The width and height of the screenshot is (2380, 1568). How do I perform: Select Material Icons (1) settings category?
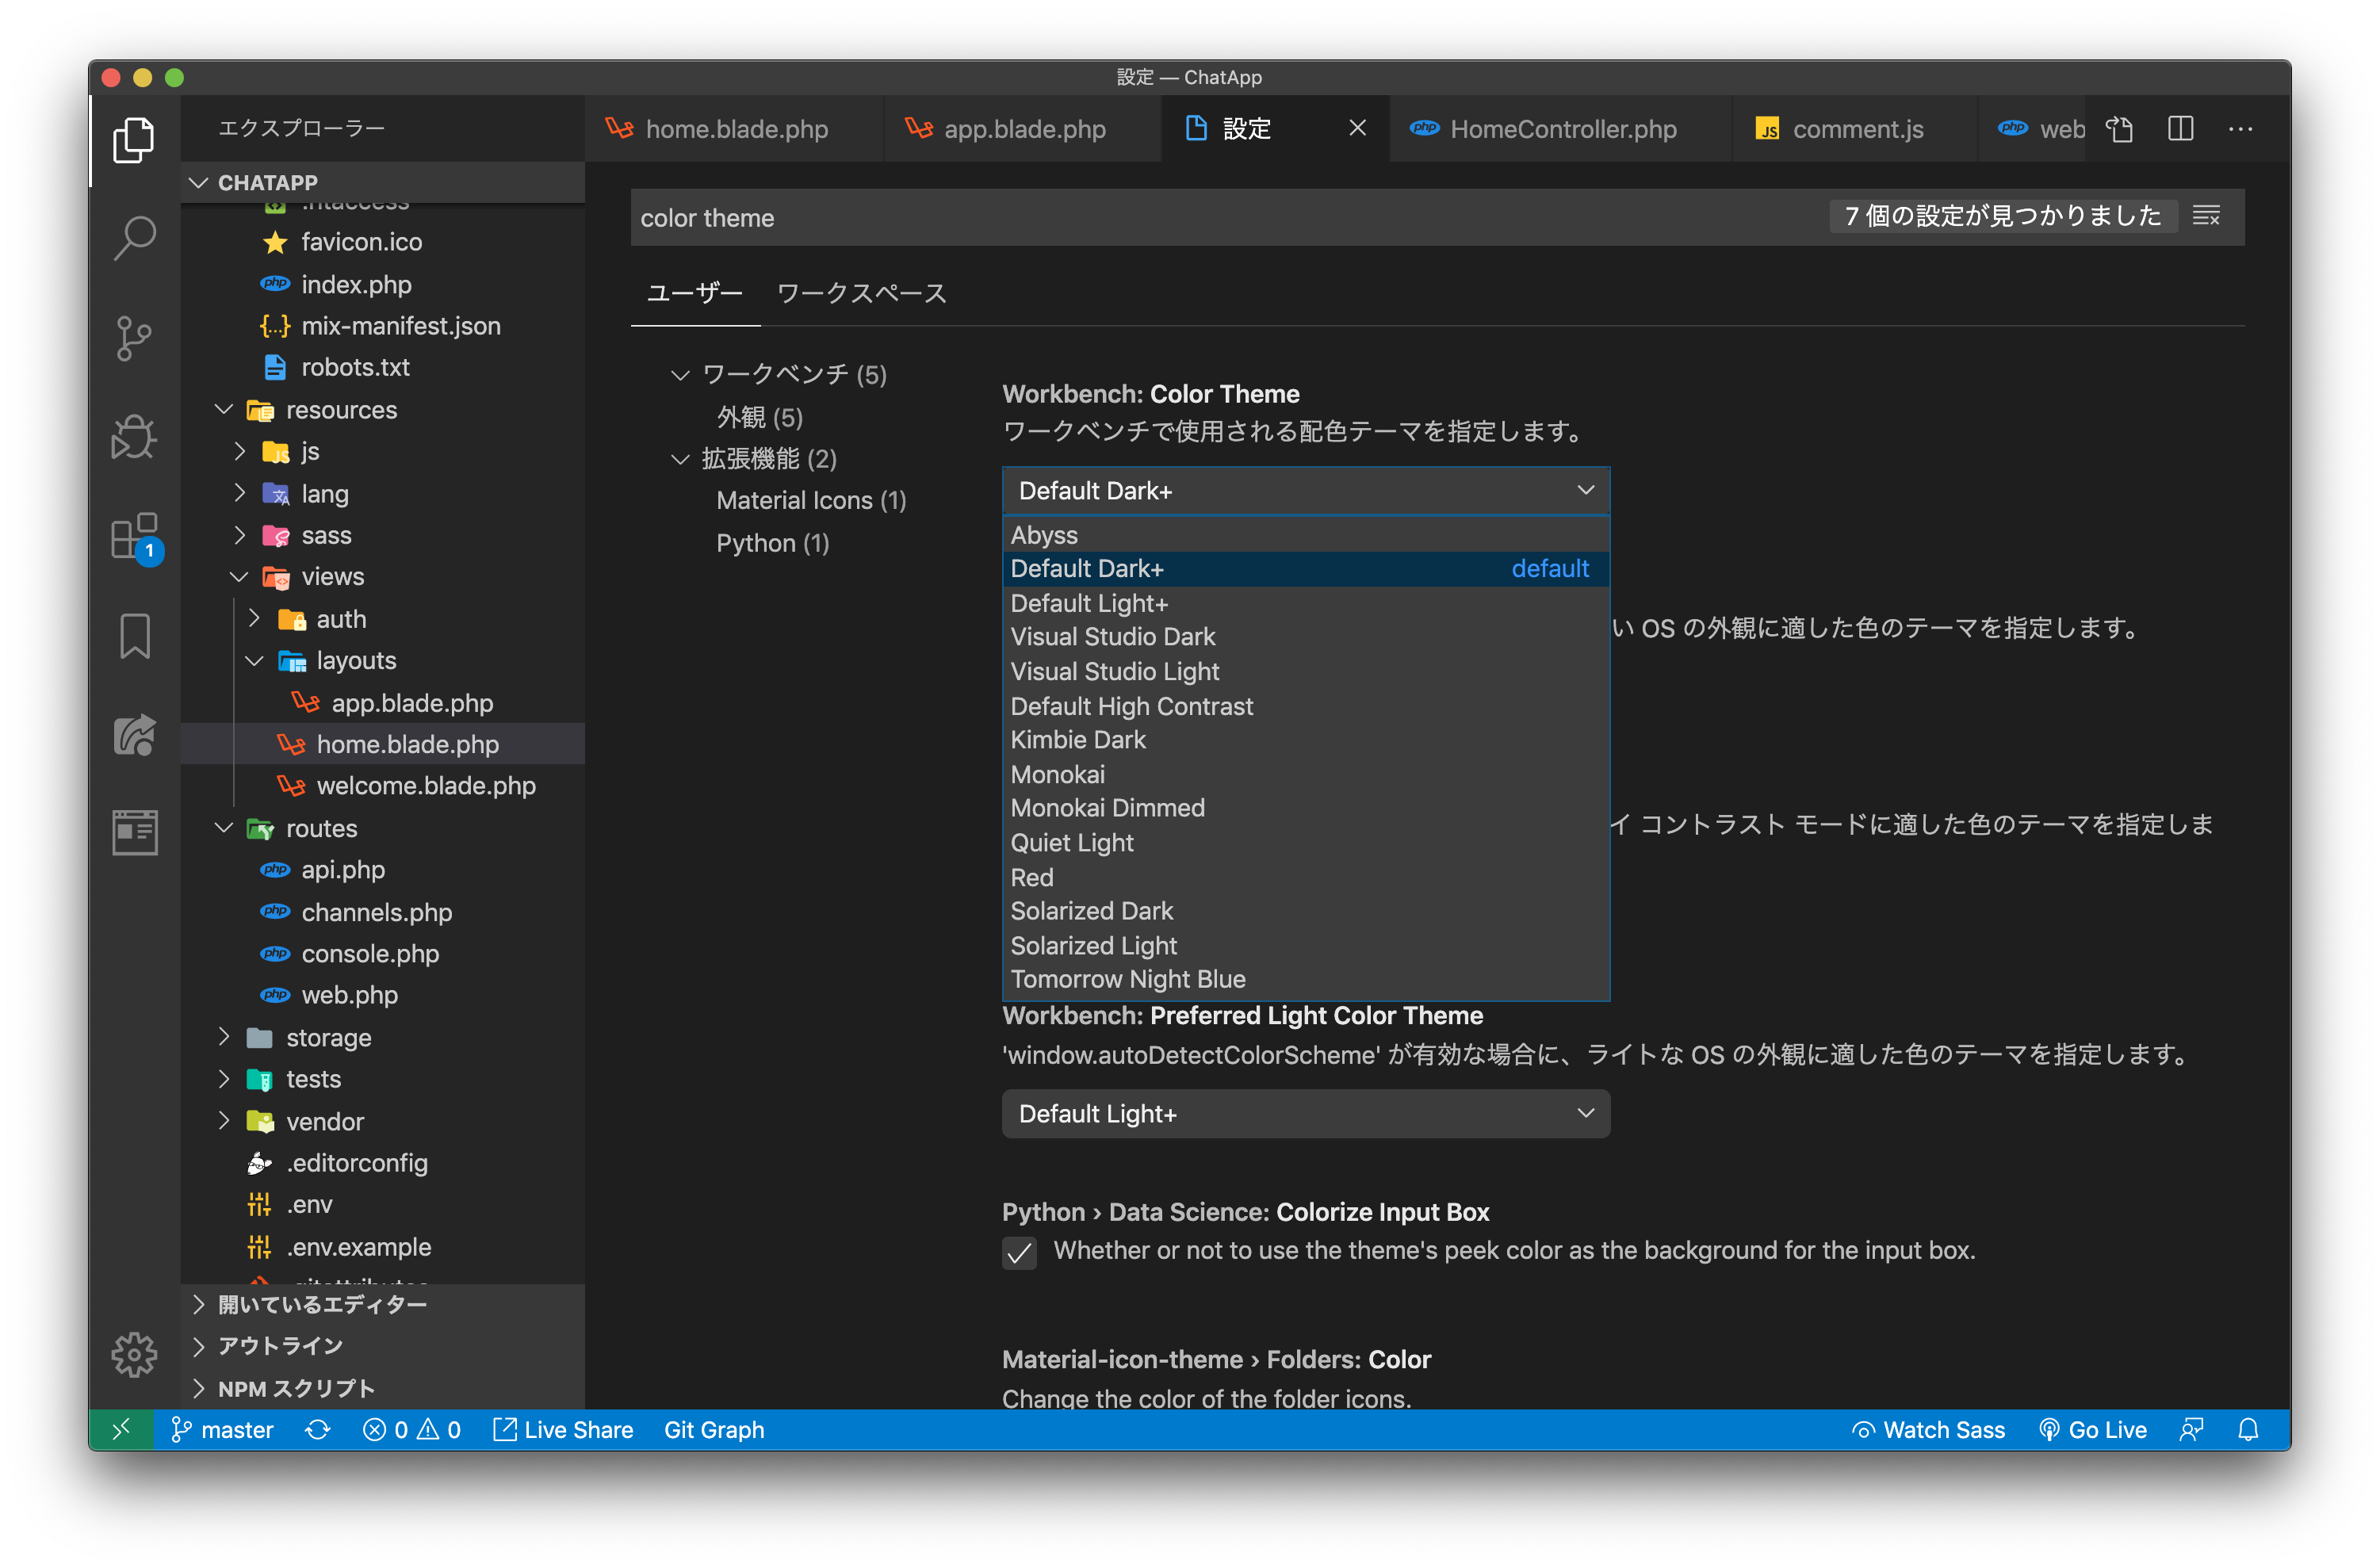[x=811, y=500]
